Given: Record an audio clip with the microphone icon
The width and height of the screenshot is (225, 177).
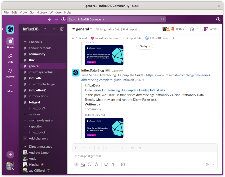Looking at the screenshot, I should coord(113,164).
